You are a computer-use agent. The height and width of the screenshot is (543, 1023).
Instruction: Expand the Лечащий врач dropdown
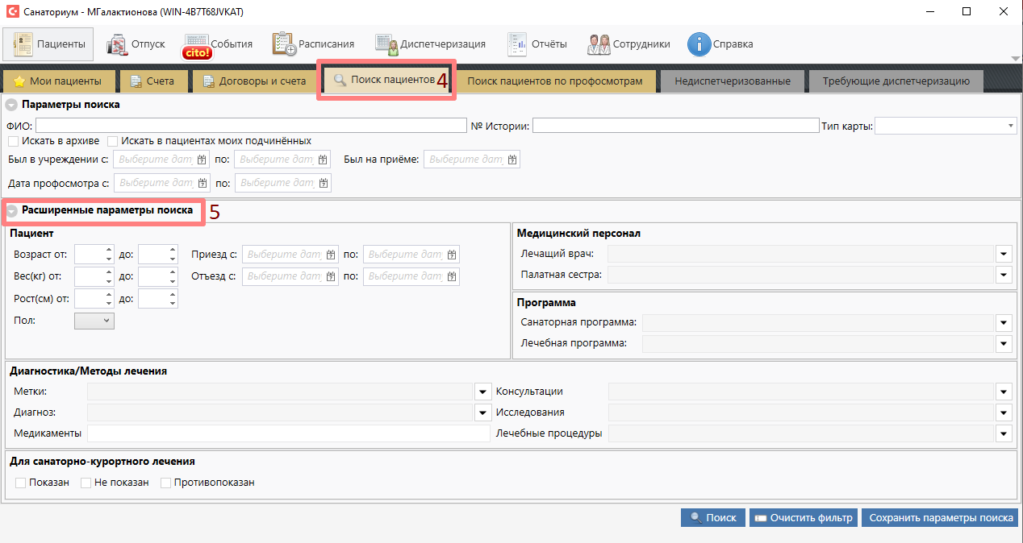click(x=1004, y=254)
